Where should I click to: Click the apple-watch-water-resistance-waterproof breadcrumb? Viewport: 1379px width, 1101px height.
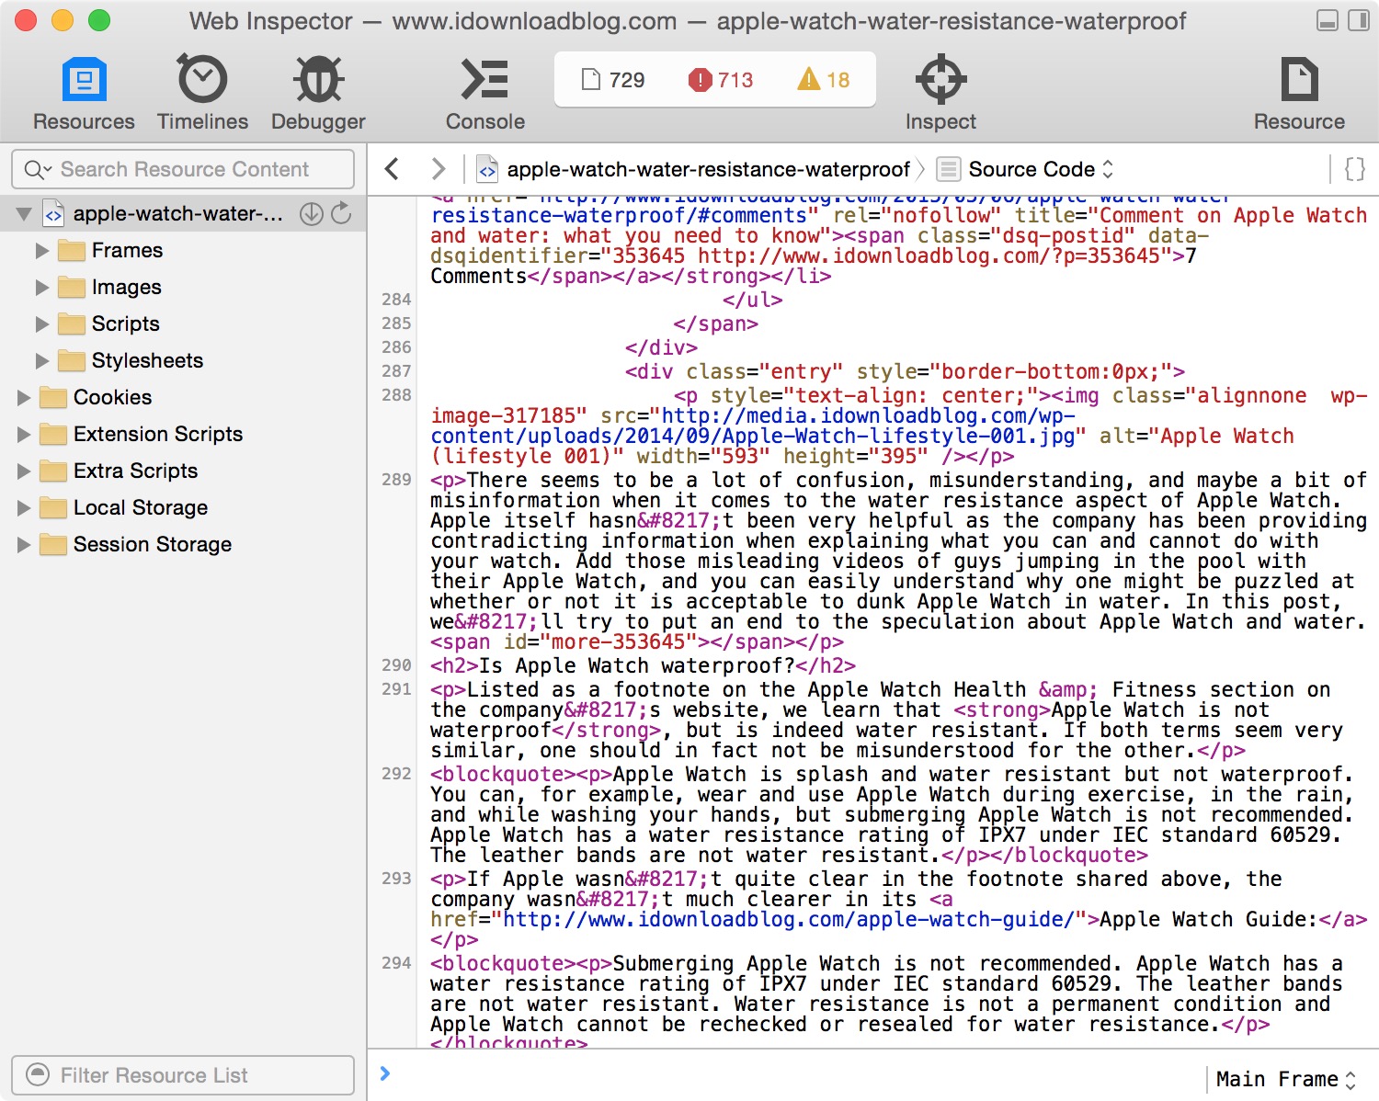pyautogui.click(x=694, y=169)
